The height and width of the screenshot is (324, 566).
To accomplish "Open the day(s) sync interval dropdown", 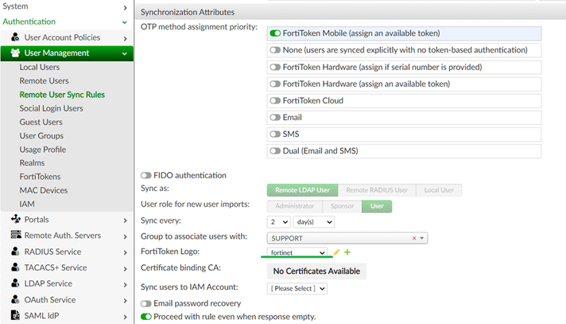I will 313,221.
